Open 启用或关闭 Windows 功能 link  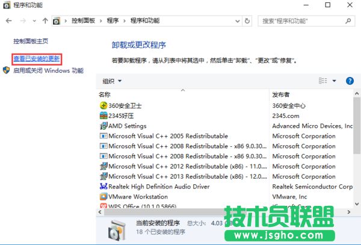[48, 70]
